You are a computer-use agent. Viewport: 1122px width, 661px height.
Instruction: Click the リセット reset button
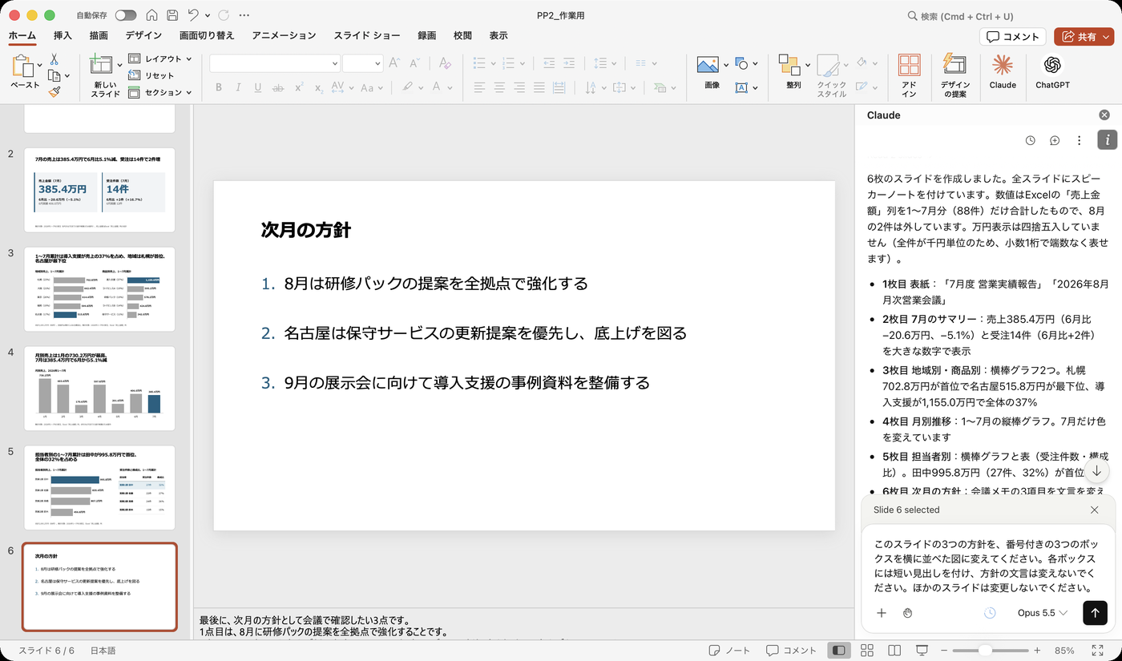pos(151,75)
